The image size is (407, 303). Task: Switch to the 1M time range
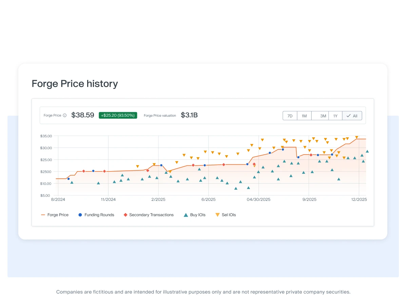point(304,116)
